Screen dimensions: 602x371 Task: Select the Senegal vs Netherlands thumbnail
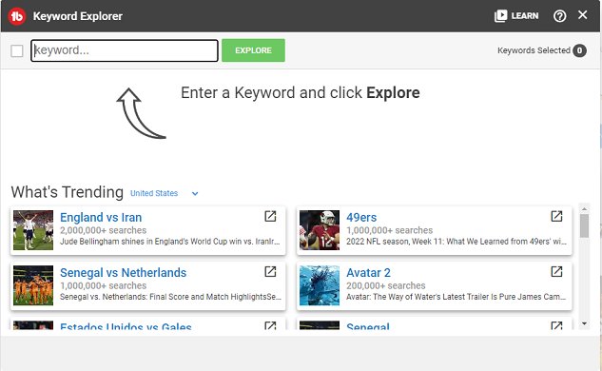pos(33,285)
